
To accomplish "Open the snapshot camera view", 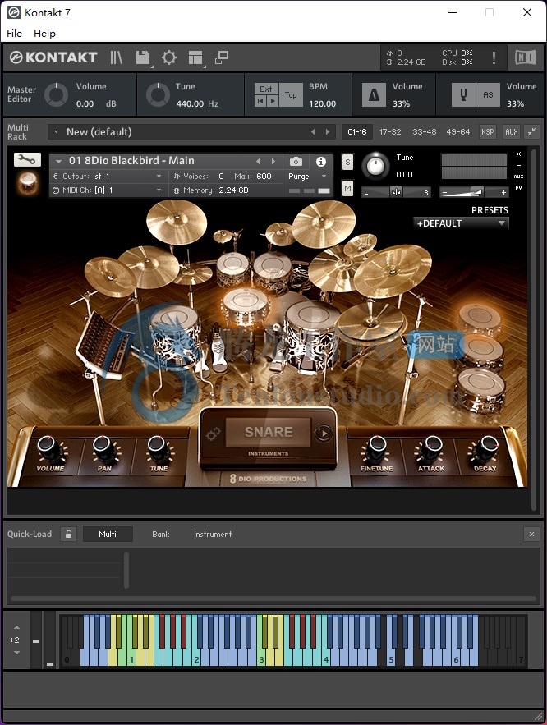I will click(296, 162).
